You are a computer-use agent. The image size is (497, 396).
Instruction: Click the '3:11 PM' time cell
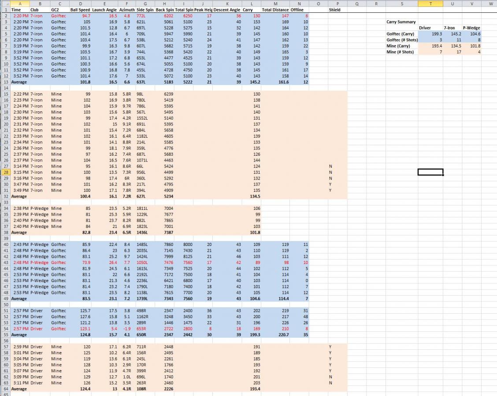[x=20, y=383]
